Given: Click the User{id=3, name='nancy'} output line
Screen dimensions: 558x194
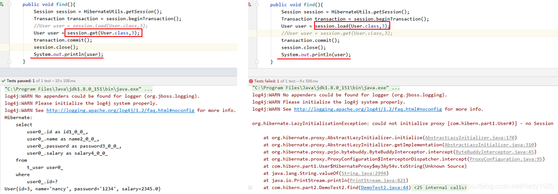Looking at the screenshot, I should point(83,189).
